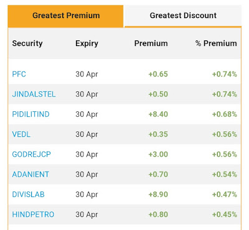Open the HINDPETRO security link
Screen dimensions: 249x230
coord(33,214)
